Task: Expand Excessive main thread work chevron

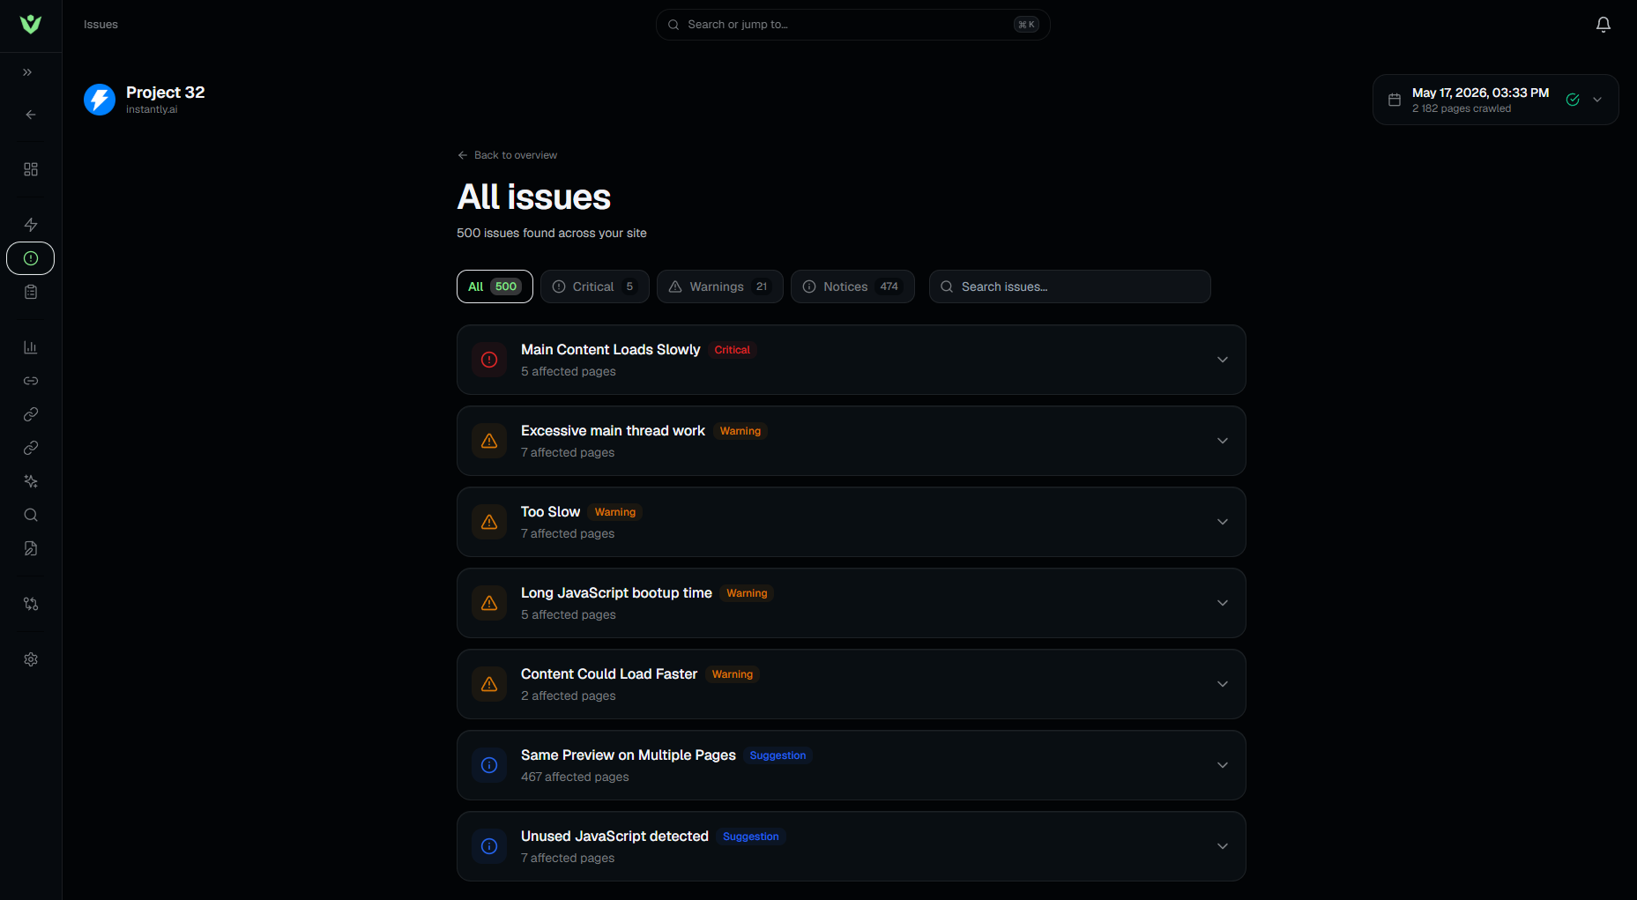Action: tap(1223, 441)
